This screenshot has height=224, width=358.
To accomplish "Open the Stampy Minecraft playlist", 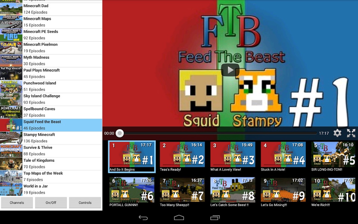I will (x=51, y=138).
